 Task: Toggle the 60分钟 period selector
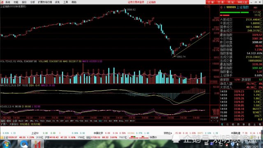point(214,118)
